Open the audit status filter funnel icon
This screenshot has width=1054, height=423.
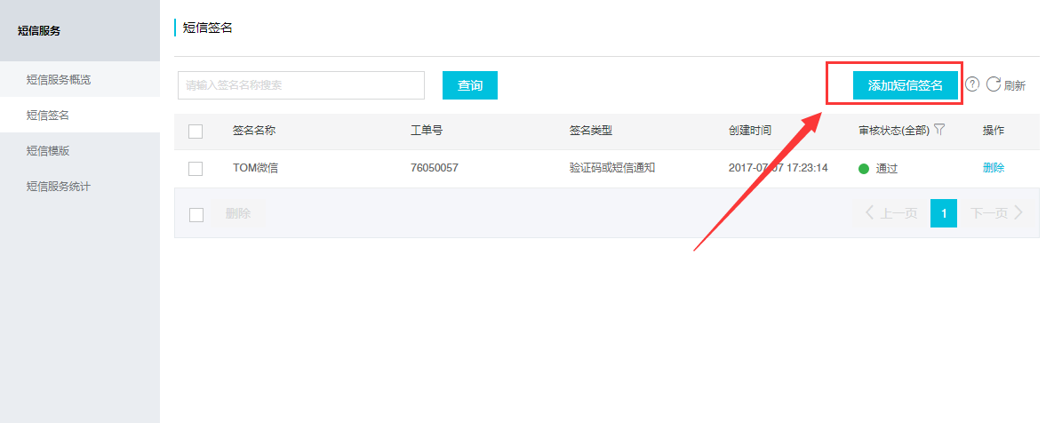tap(939, 130)
